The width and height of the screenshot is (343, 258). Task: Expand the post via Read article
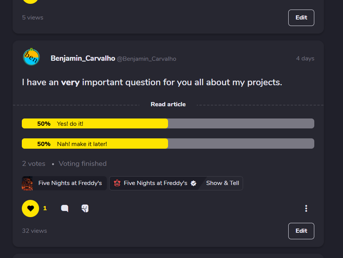(x=168, y=104)
